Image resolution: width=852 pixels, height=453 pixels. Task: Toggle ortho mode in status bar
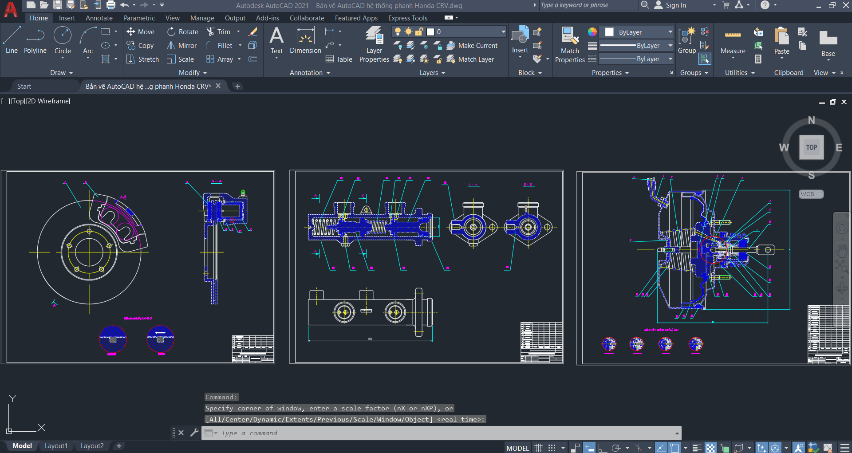coord(603,448)
